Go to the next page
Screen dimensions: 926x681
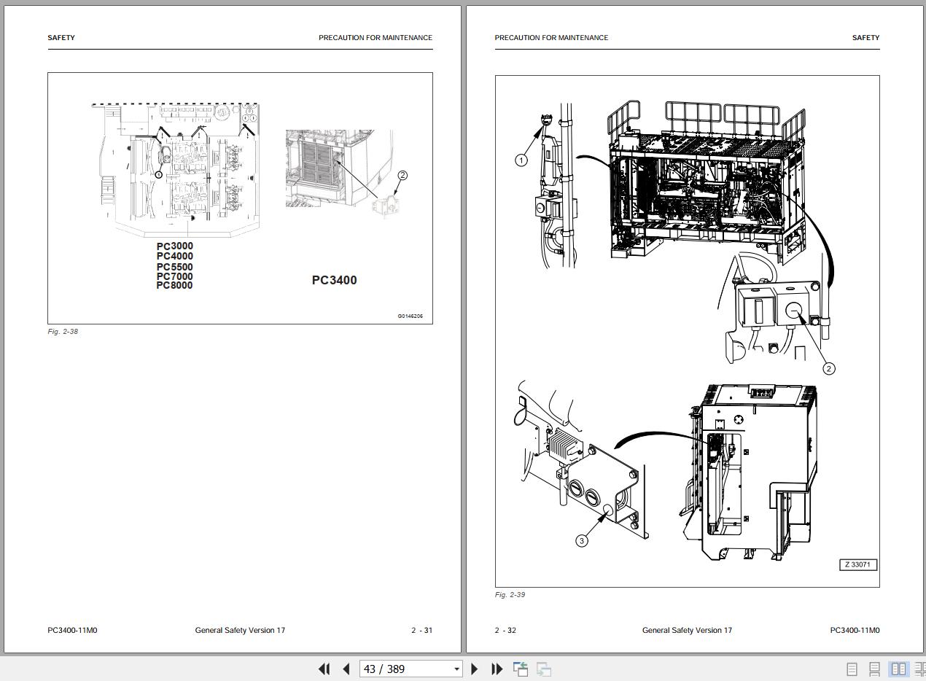(x=475, y=669)
